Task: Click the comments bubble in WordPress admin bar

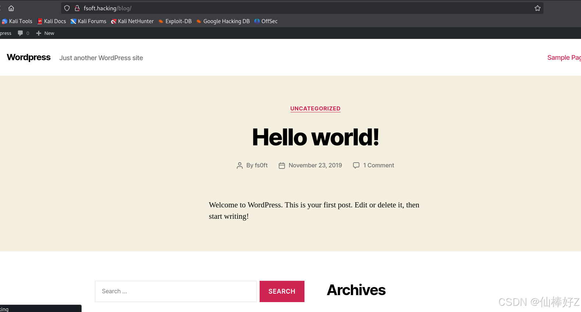Action: click(x=24, y=33)
